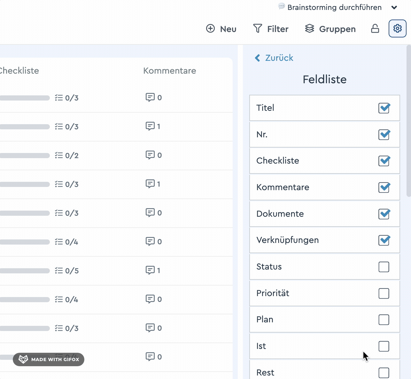The image size is (411, 379).
Task: Open comments icon showing 0 in first row
Action: pyautogui.click(x=150, y=97)
